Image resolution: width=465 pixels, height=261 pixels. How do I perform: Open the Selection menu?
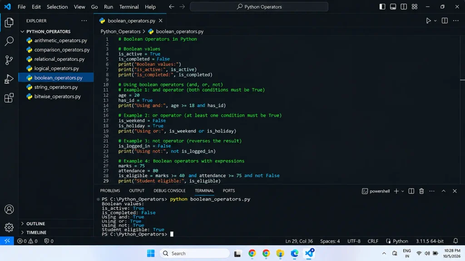(57, 6)
